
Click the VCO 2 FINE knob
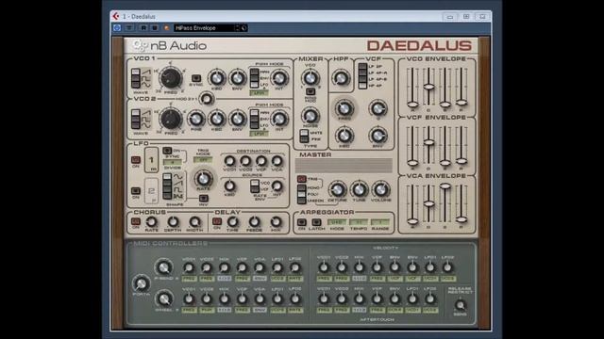click(x=196, y=120)
